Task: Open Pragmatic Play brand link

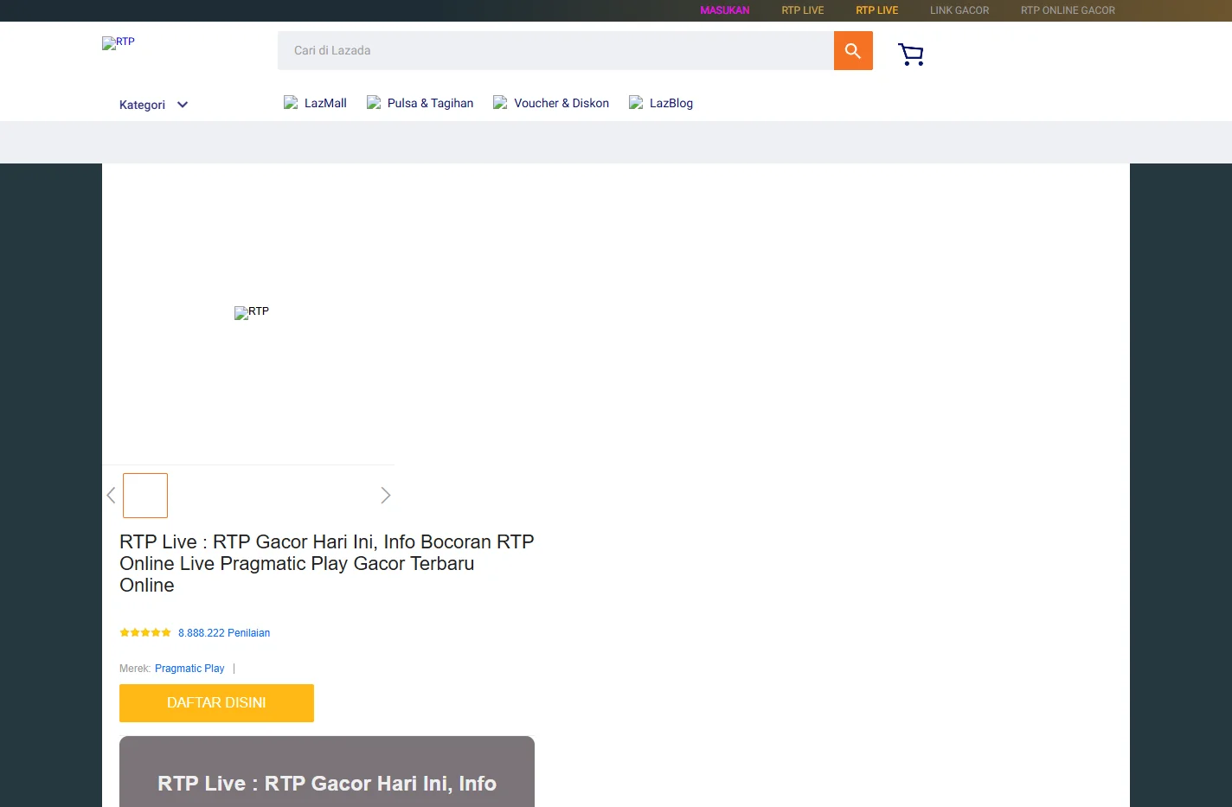Action: coord(189,669)
